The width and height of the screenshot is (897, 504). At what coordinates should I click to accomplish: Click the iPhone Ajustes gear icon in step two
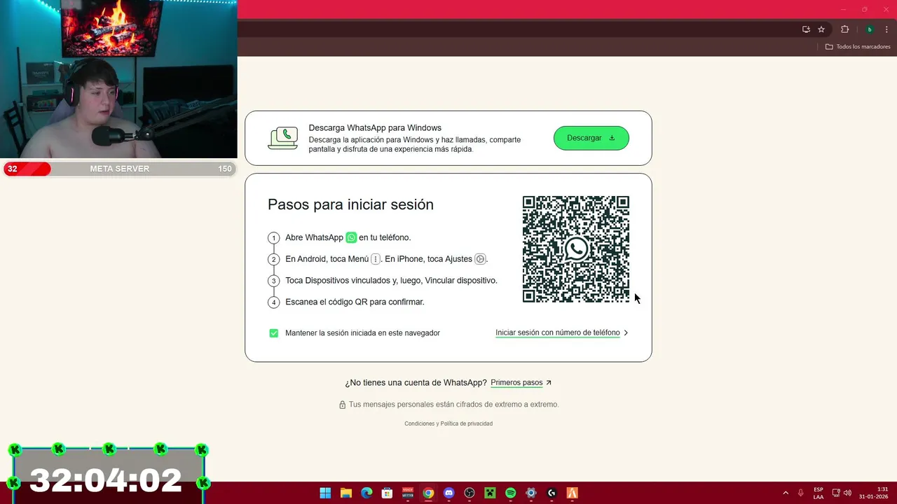click(480, 259)
